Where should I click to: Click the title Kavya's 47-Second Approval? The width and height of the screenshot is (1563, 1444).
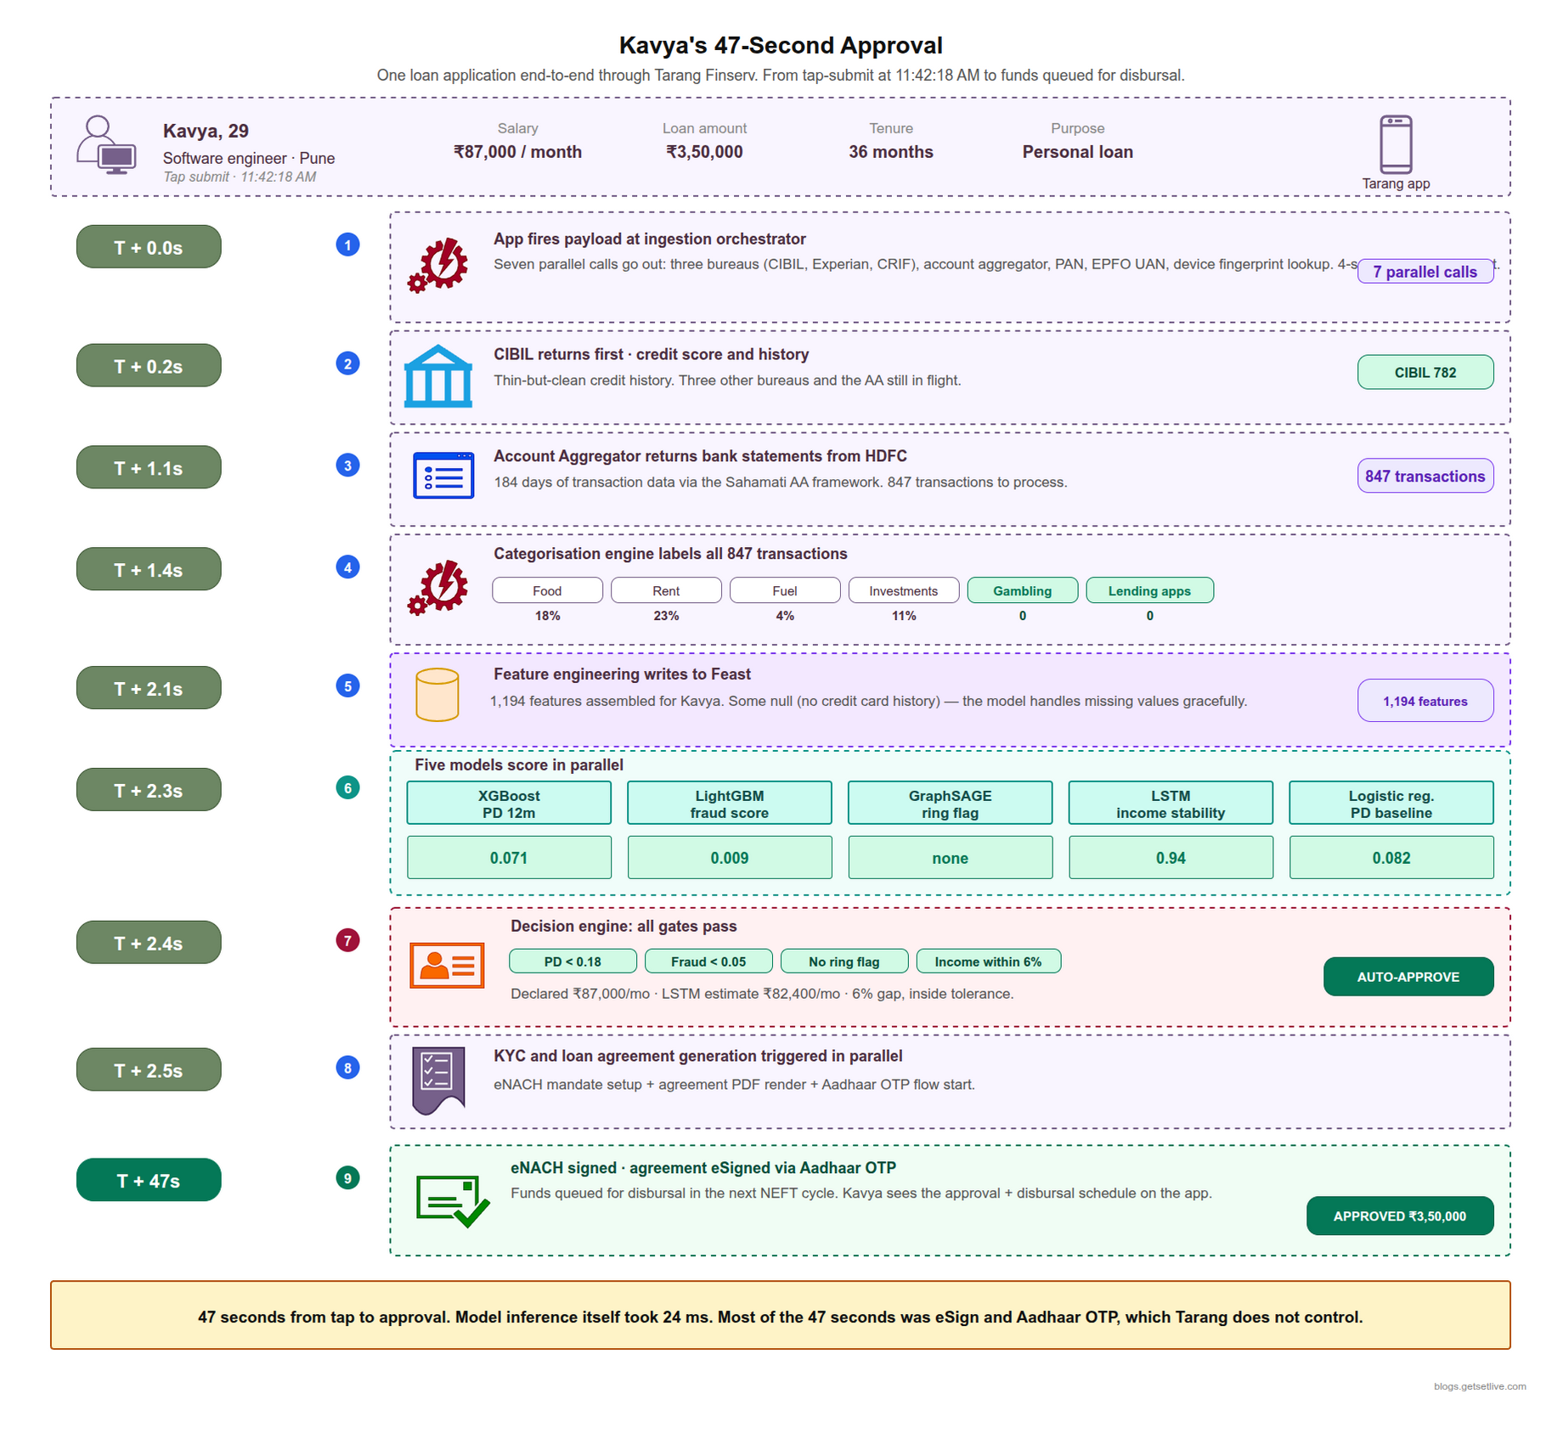click(781, 45)
